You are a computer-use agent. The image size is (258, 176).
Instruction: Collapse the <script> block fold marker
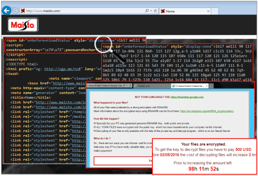coord(4,45)
